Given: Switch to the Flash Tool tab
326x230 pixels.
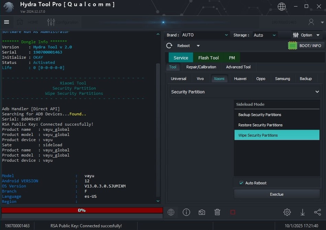Looking at the screenshot, I should [x=208, y=58].
